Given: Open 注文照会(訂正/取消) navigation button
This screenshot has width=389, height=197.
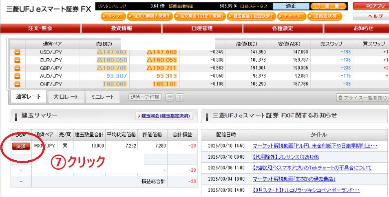Looking at the screenshot, I should [200, 16].
